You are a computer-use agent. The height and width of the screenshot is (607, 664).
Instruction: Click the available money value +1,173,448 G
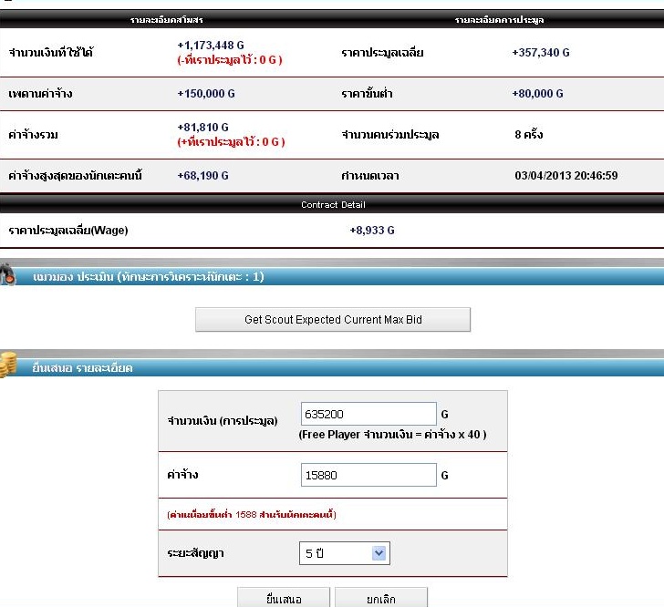(x=211, y=45)
